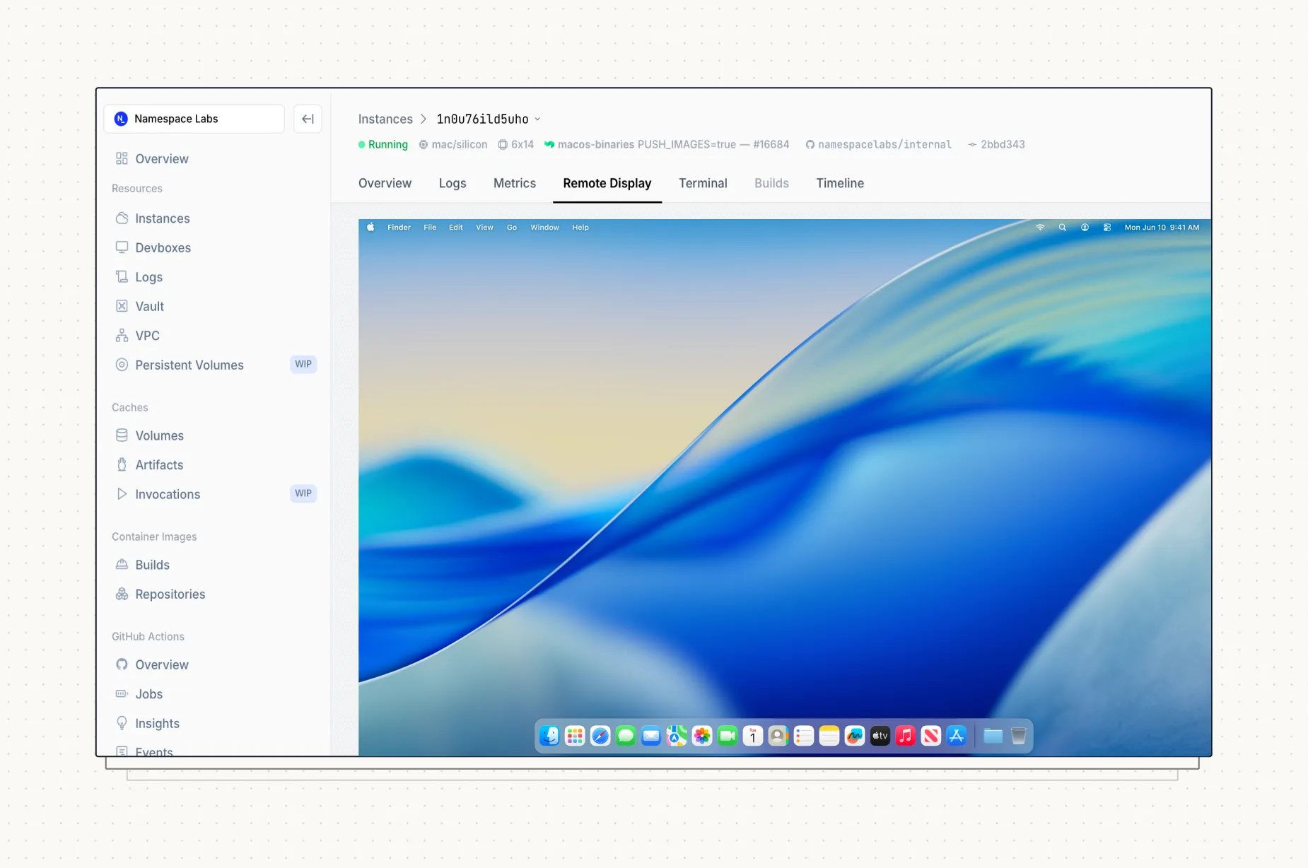This screenshot has width=1308, height=868.
Task: Open the macos-binaries PUSH_IMAGES=true #16684 link
Action: [x=667, y=144]
